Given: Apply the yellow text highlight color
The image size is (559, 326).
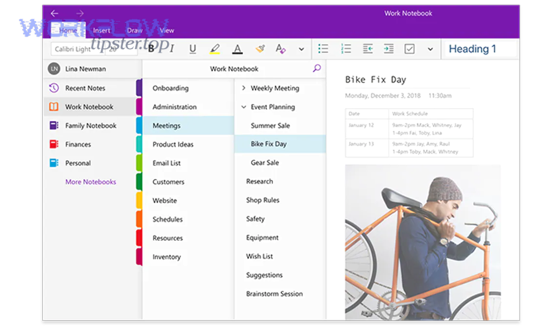Looking at the screenshot, I should (x=215, y=49).
